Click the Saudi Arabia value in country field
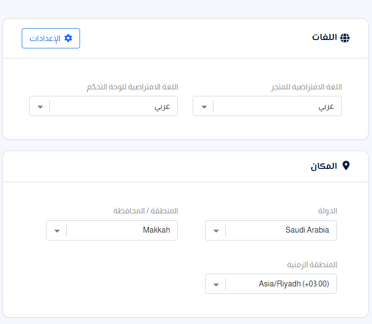This screenshot has height=324, width=372. [307, 230]
